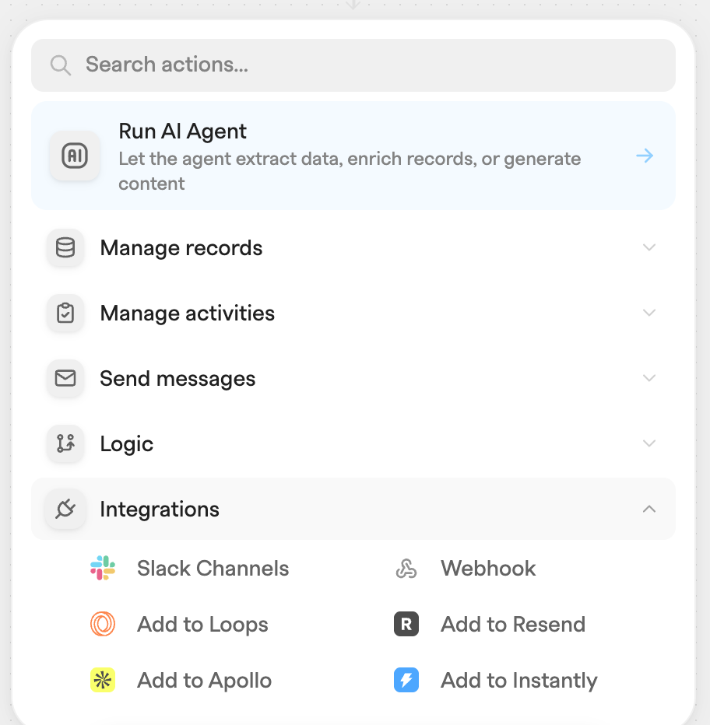Expand the Manage records chevron
The width and height of the screenshot is (710, 725).
[x=649, y=247]
